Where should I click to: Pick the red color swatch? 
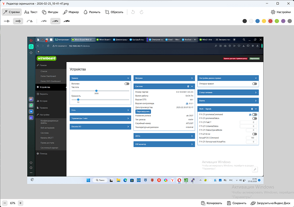[x=271, y=21]
